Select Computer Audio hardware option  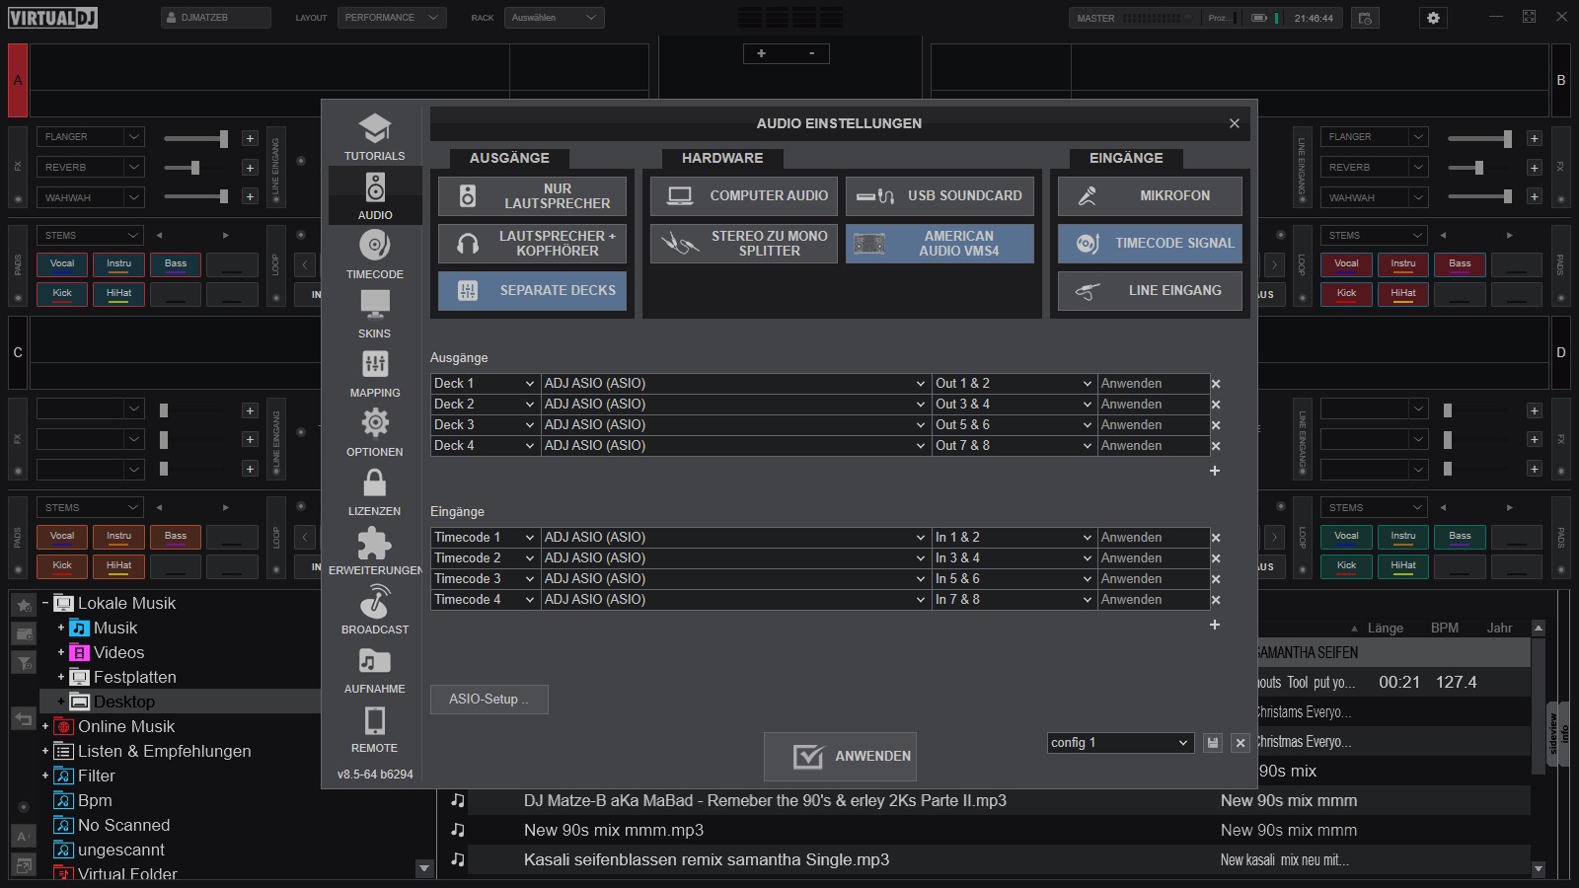(x=744, y=195)
